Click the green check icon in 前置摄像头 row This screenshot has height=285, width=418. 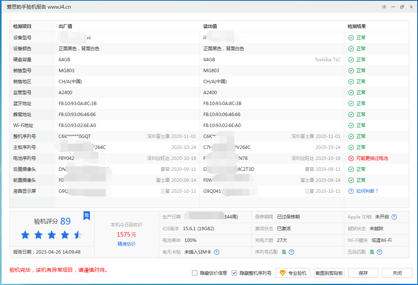[351, 180]
